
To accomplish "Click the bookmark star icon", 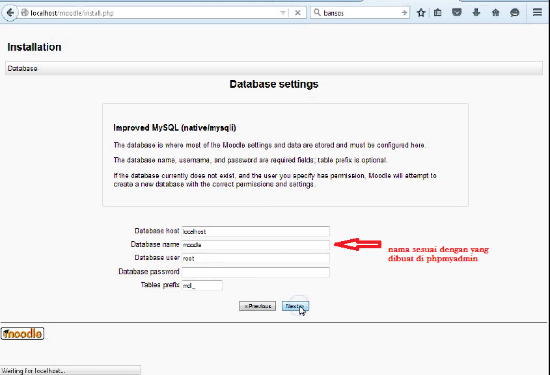I will coord(421,12).
